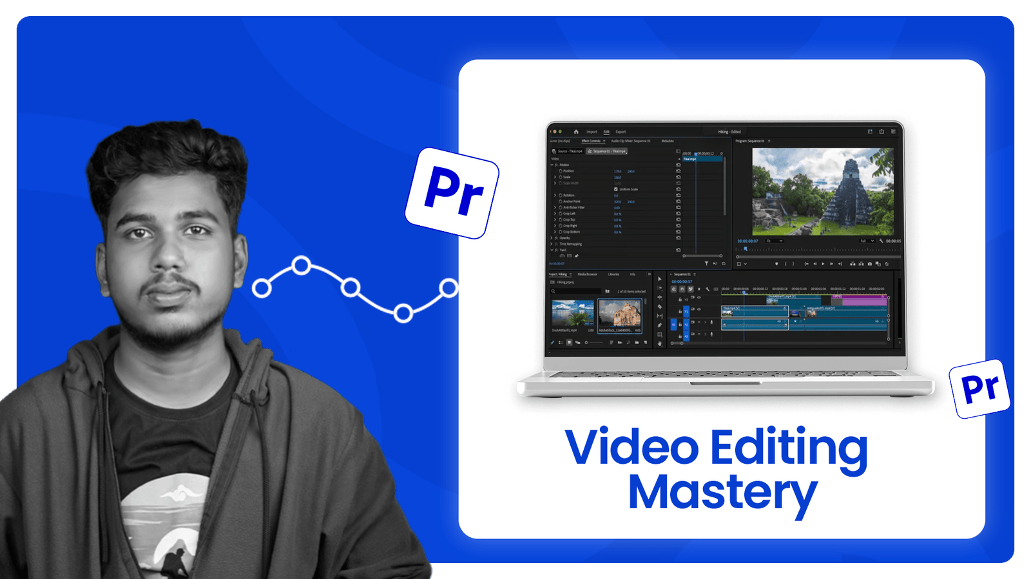This screenshot has width=1031, height=579.
Task: Step back one frame in Program Monitor
Action: (815, 264)
